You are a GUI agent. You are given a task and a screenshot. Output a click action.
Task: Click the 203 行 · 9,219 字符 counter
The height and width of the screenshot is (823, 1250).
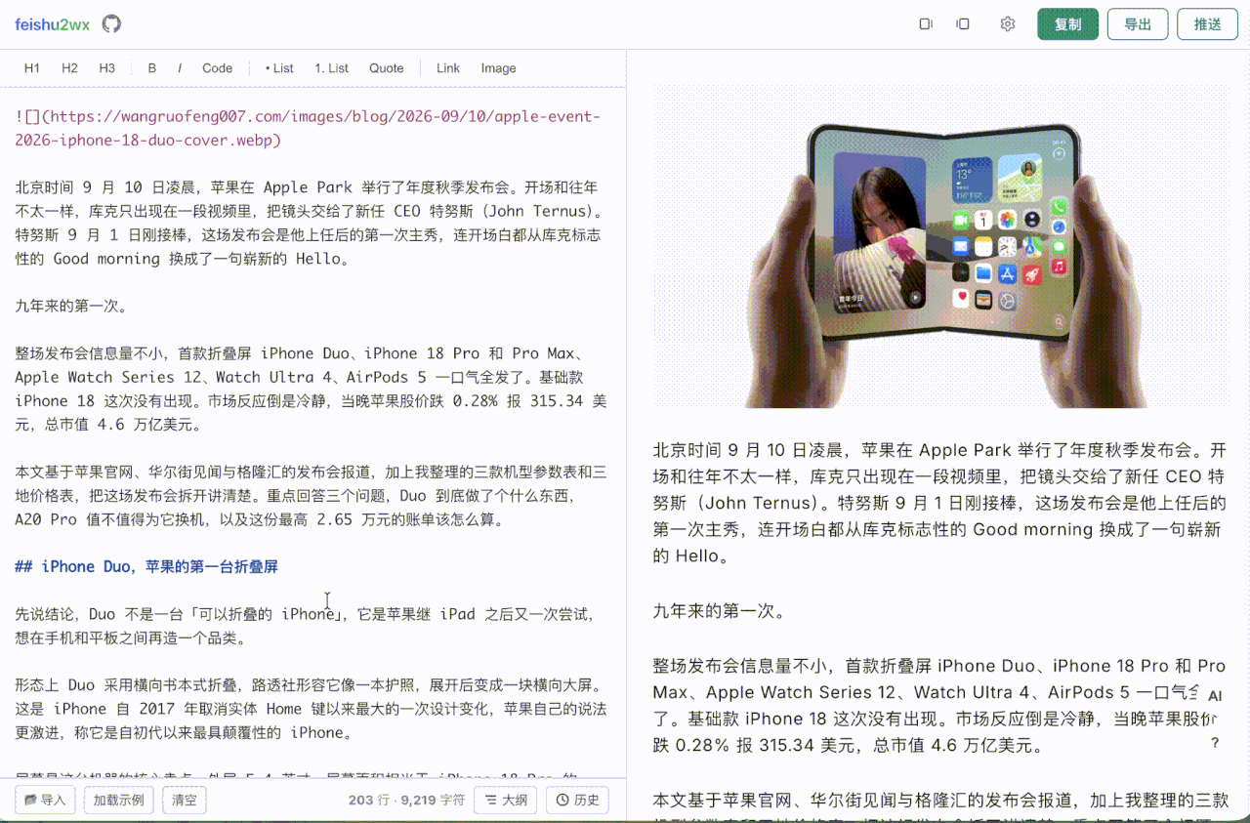click(x=406, y=801)
